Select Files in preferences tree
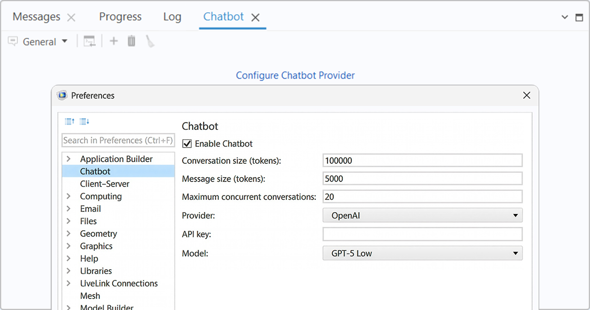The width and height of the screenshot is (590, 310). click(88, 221)
